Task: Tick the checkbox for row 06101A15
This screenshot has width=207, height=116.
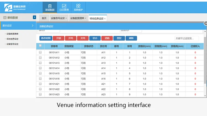Action: 40,73
